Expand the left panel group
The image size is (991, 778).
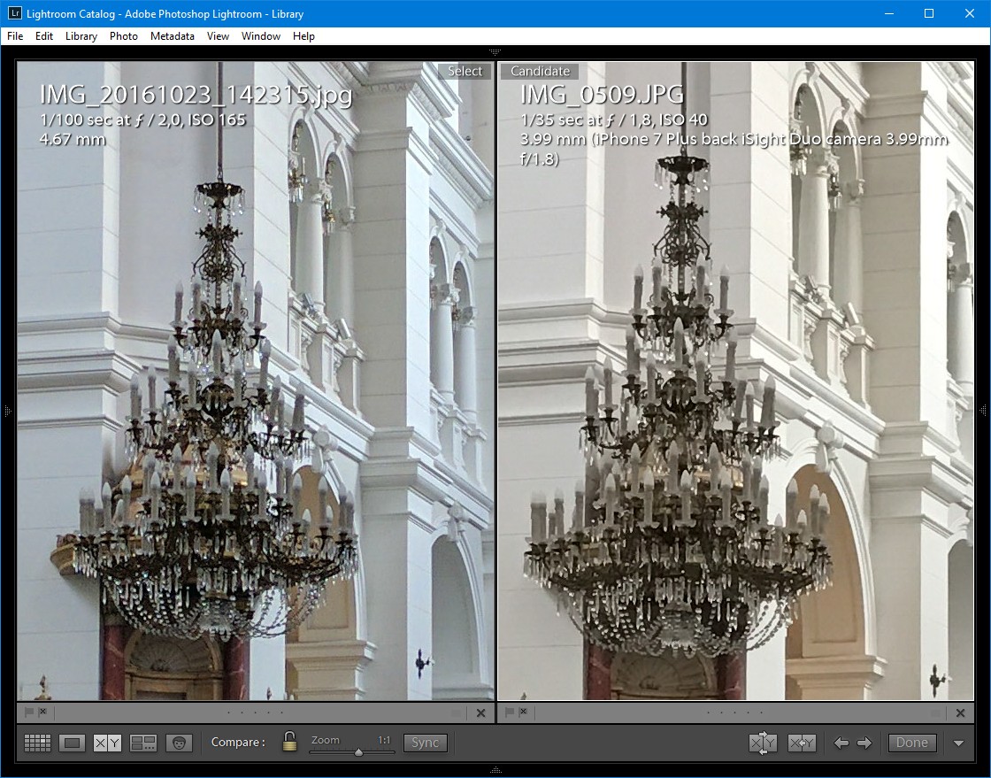(8, 411)
